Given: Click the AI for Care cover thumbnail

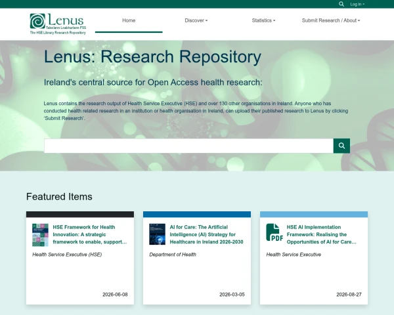Looking at the screenshot, I should pyautogui.click(x=158, y=234).
